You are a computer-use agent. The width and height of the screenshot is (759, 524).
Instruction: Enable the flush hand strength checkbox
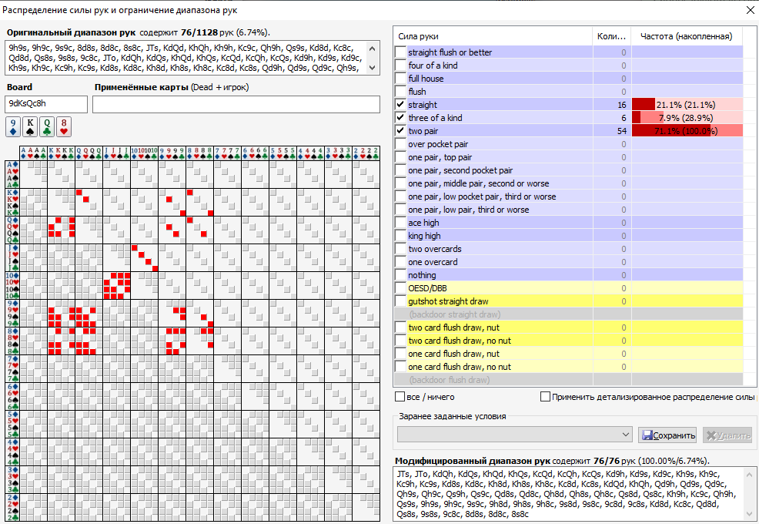pos(400,92)
